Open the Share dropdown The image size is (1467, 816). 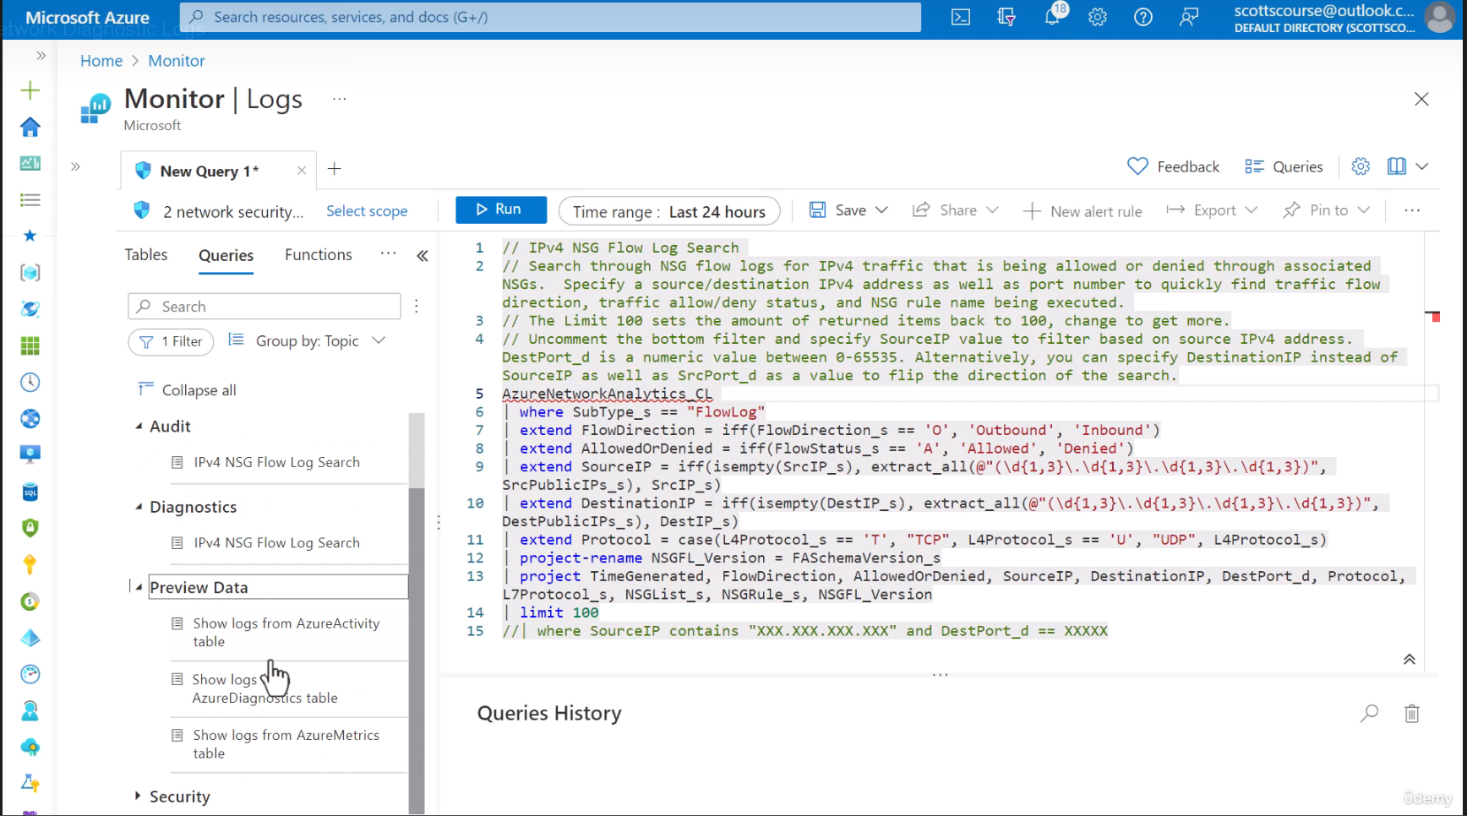click(x=956, y=210)
